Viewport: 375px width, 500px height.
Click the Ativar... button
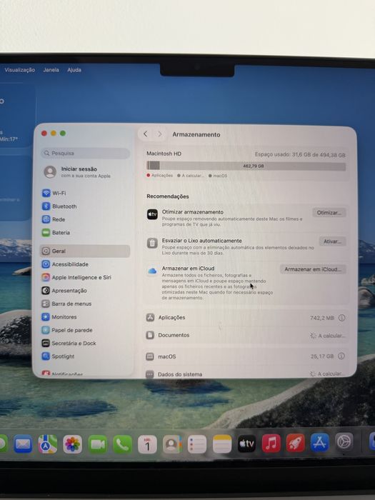(x=332, y=241)
